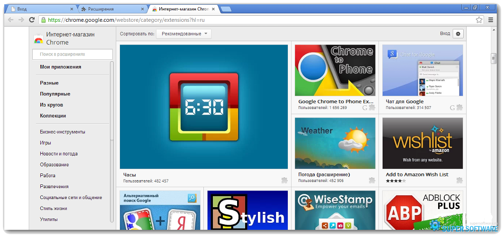Image resolution: width=504 pixels, height=237 pixels.
Task: Click the Часы extension title
Action: (x=129, y=175)
